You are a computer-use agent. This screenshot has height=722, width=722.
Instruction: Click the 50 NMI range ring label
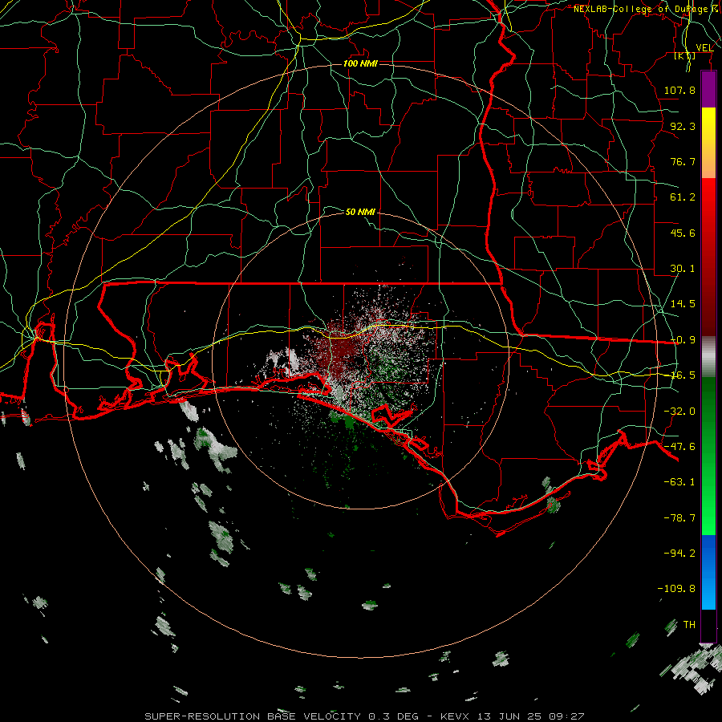pyautogui.click(x=360, y=212)
